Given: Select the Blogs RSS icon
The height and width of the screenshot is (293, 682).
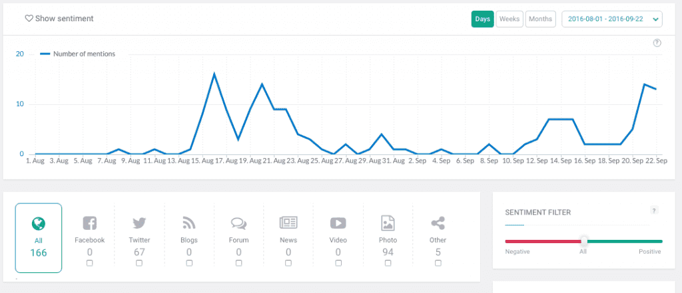Looking at the screenshot, I should click(x=189, y=223).
